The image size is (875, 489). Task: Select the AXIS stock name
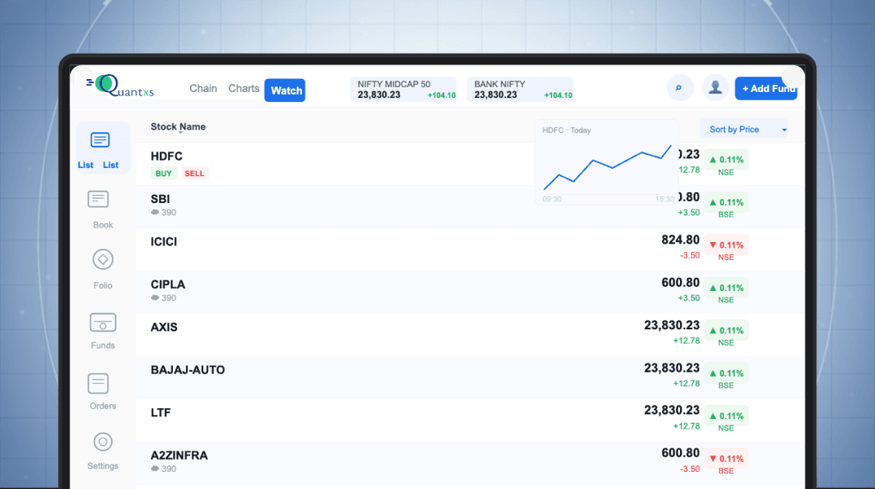click(x=164, y=328)
